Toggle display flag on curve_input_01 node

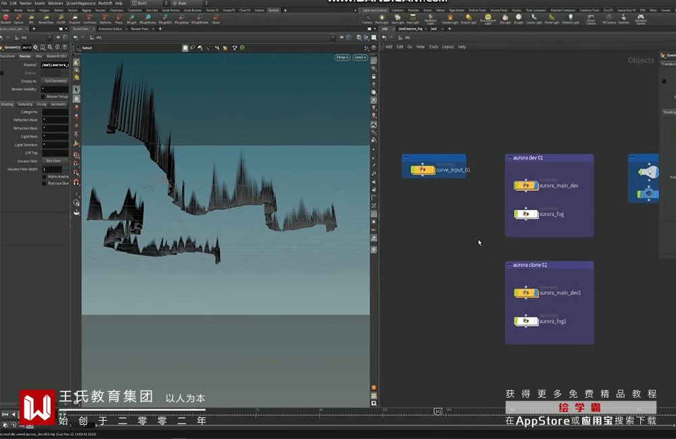[433, 170]
